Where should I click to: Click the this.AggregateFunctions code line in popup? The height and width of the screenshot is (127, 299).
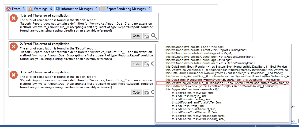click(x=192, y=89)
